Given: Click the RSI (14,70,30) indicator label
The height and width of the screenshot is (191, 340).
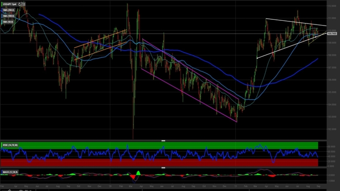Looking at the screenshot, I should tap(10, 145).
